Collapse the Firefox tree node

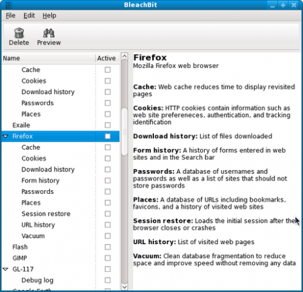click(5, 136)
